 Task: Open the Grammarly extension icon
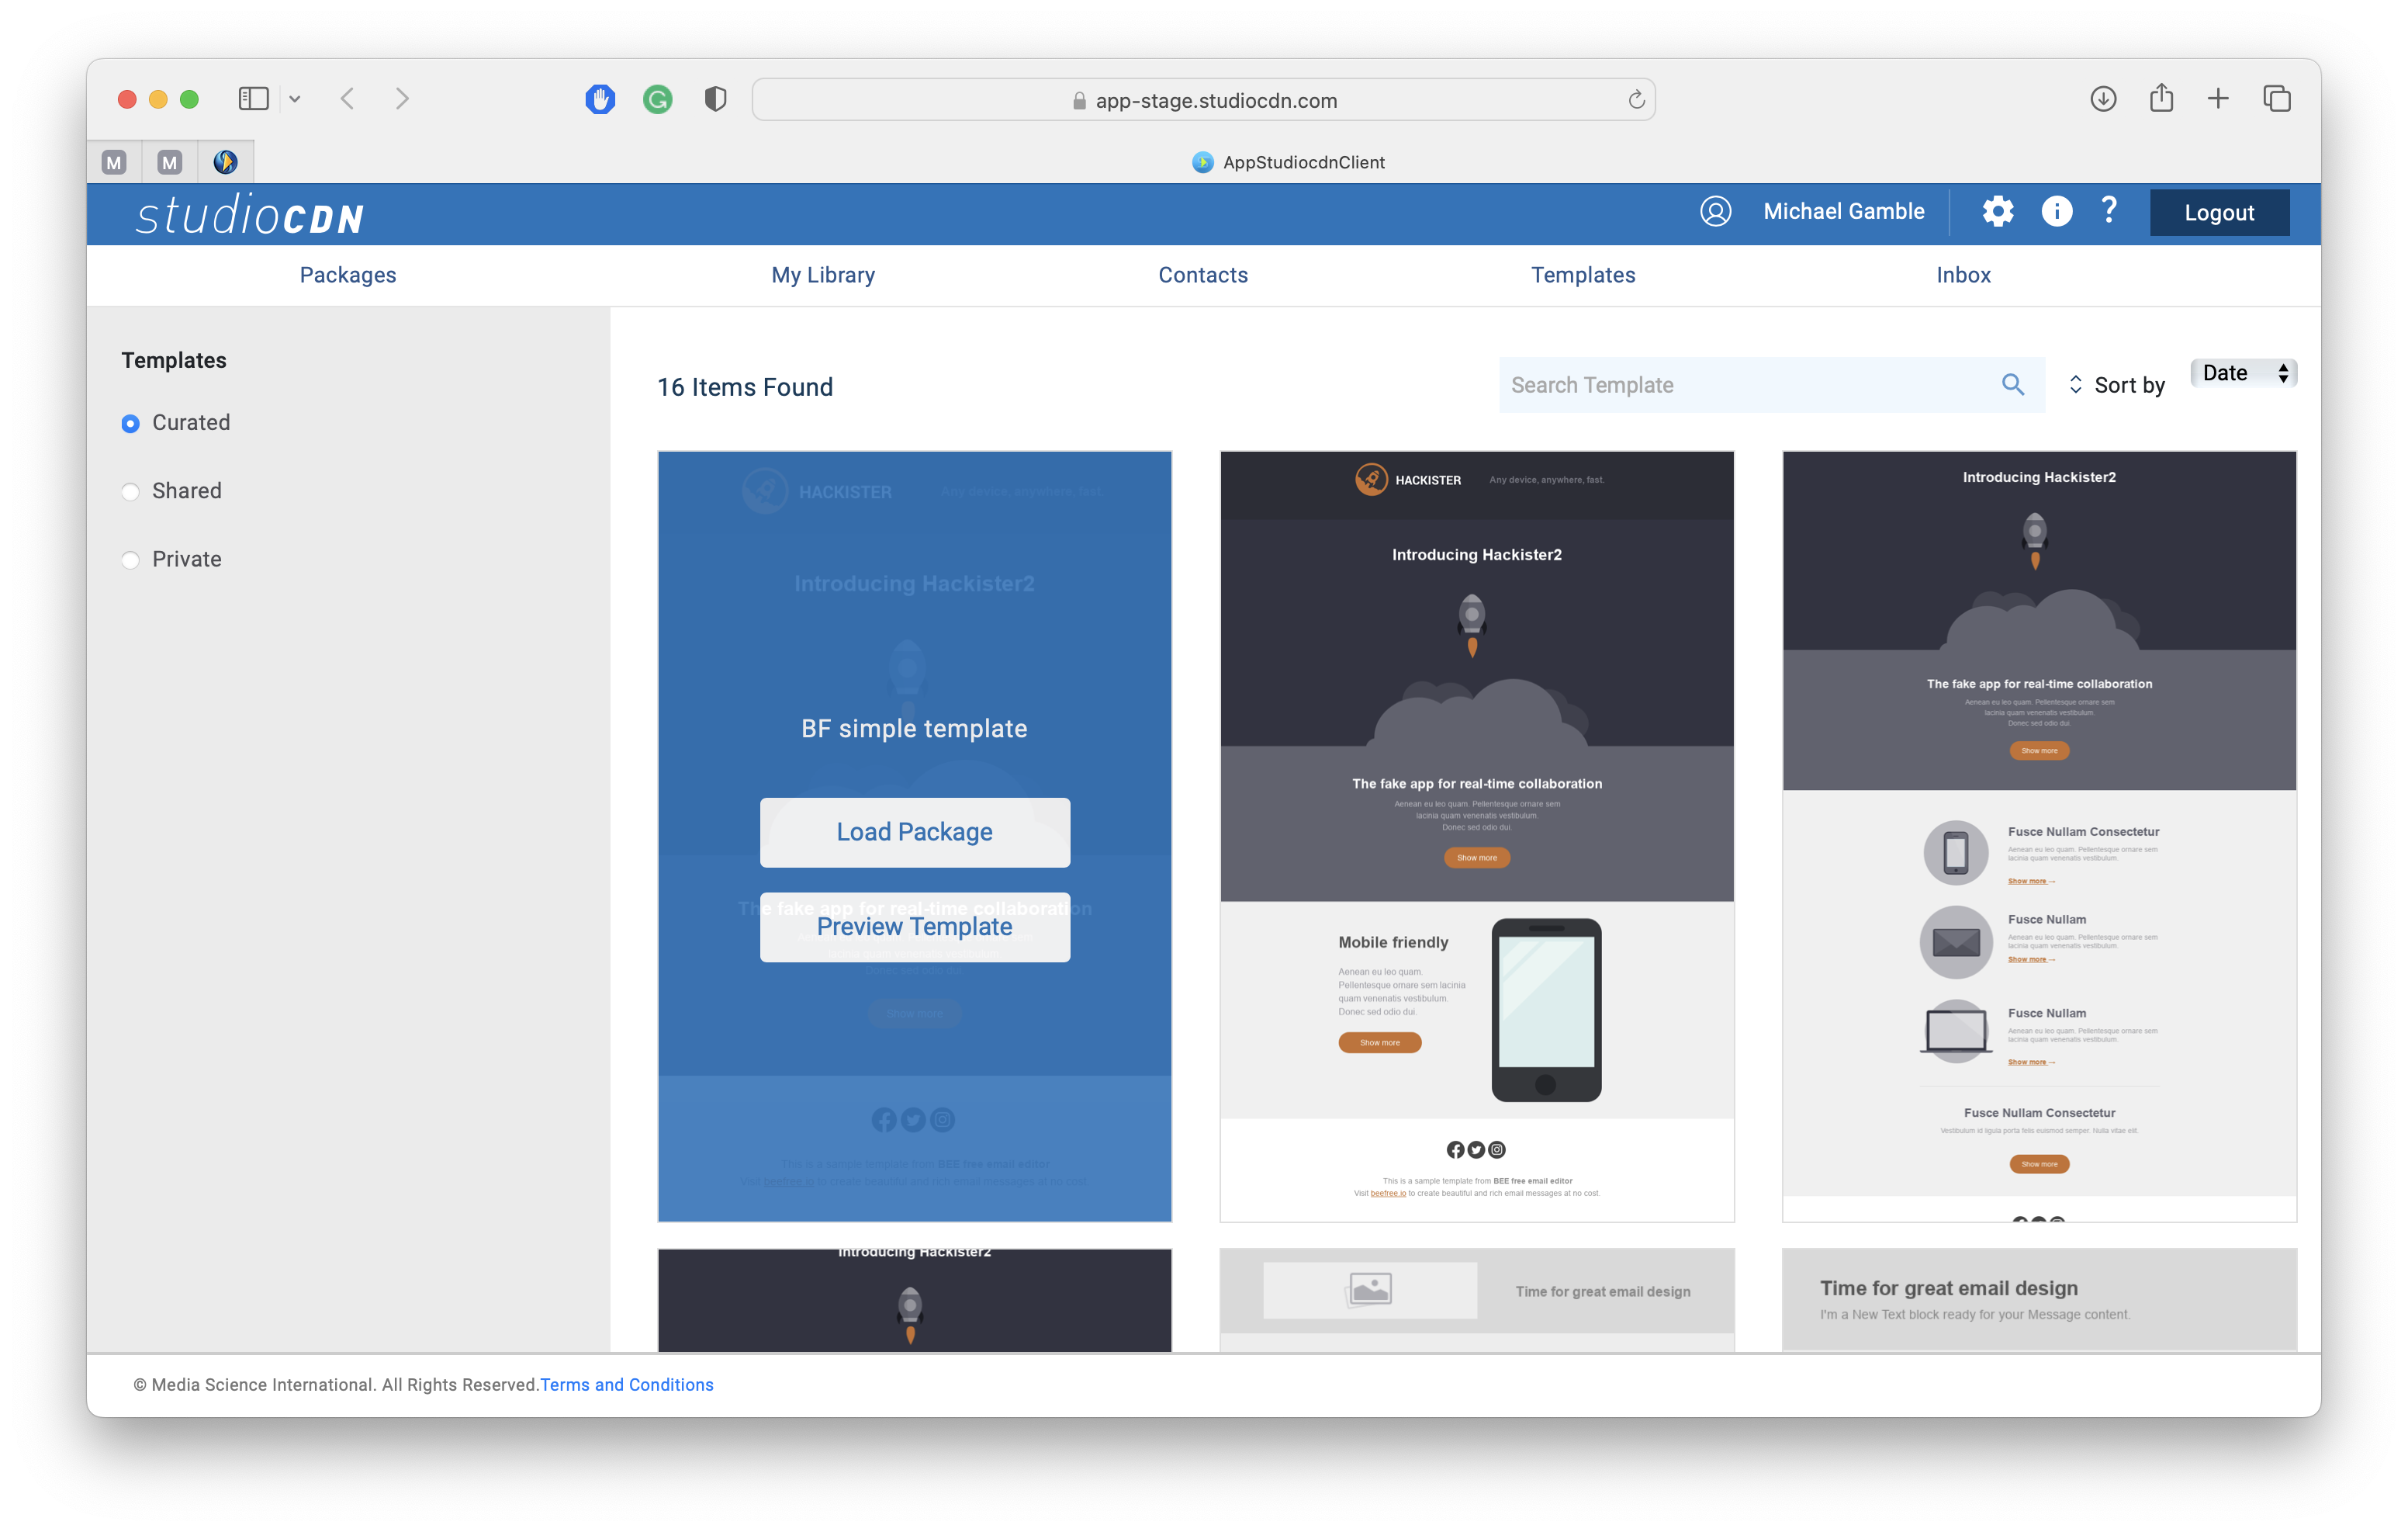coord(657,99)
